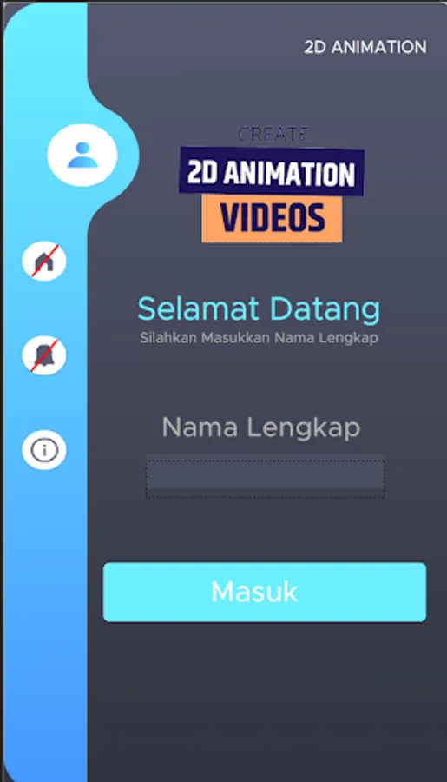Click the Nama Lengkap field label
This screenshot has width=447, height=782.
[x=261, y=427]
